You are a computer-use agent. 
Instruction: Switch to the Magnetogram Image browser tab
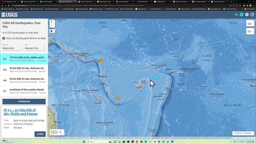[105, 2]
